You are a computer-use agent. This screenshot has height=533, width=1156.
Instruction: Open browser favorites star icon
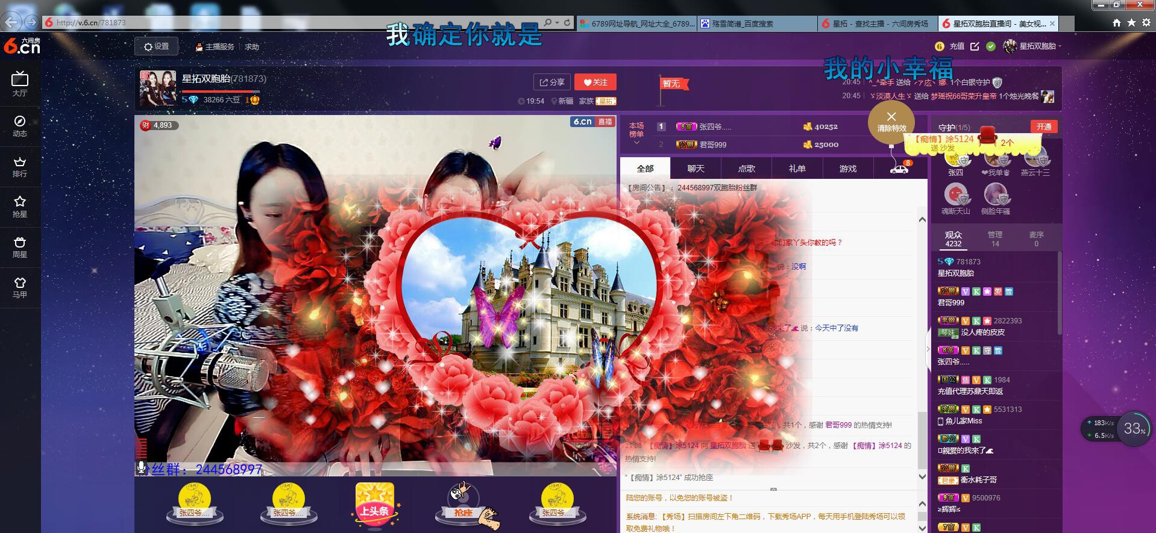[1131, 22]
